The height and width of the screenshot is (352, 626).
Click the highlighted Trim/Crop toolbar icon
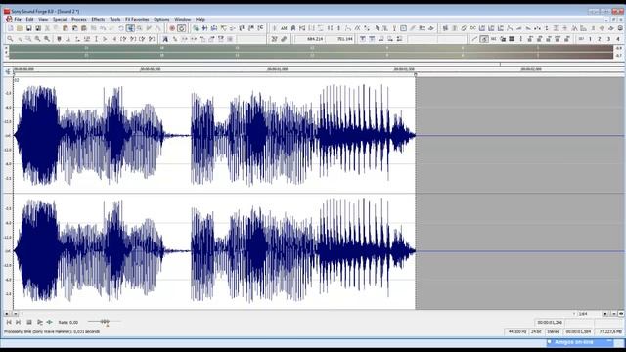130,28
